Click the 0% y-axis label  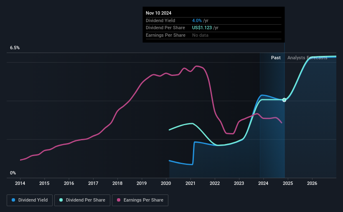click(x=13, y=173)
